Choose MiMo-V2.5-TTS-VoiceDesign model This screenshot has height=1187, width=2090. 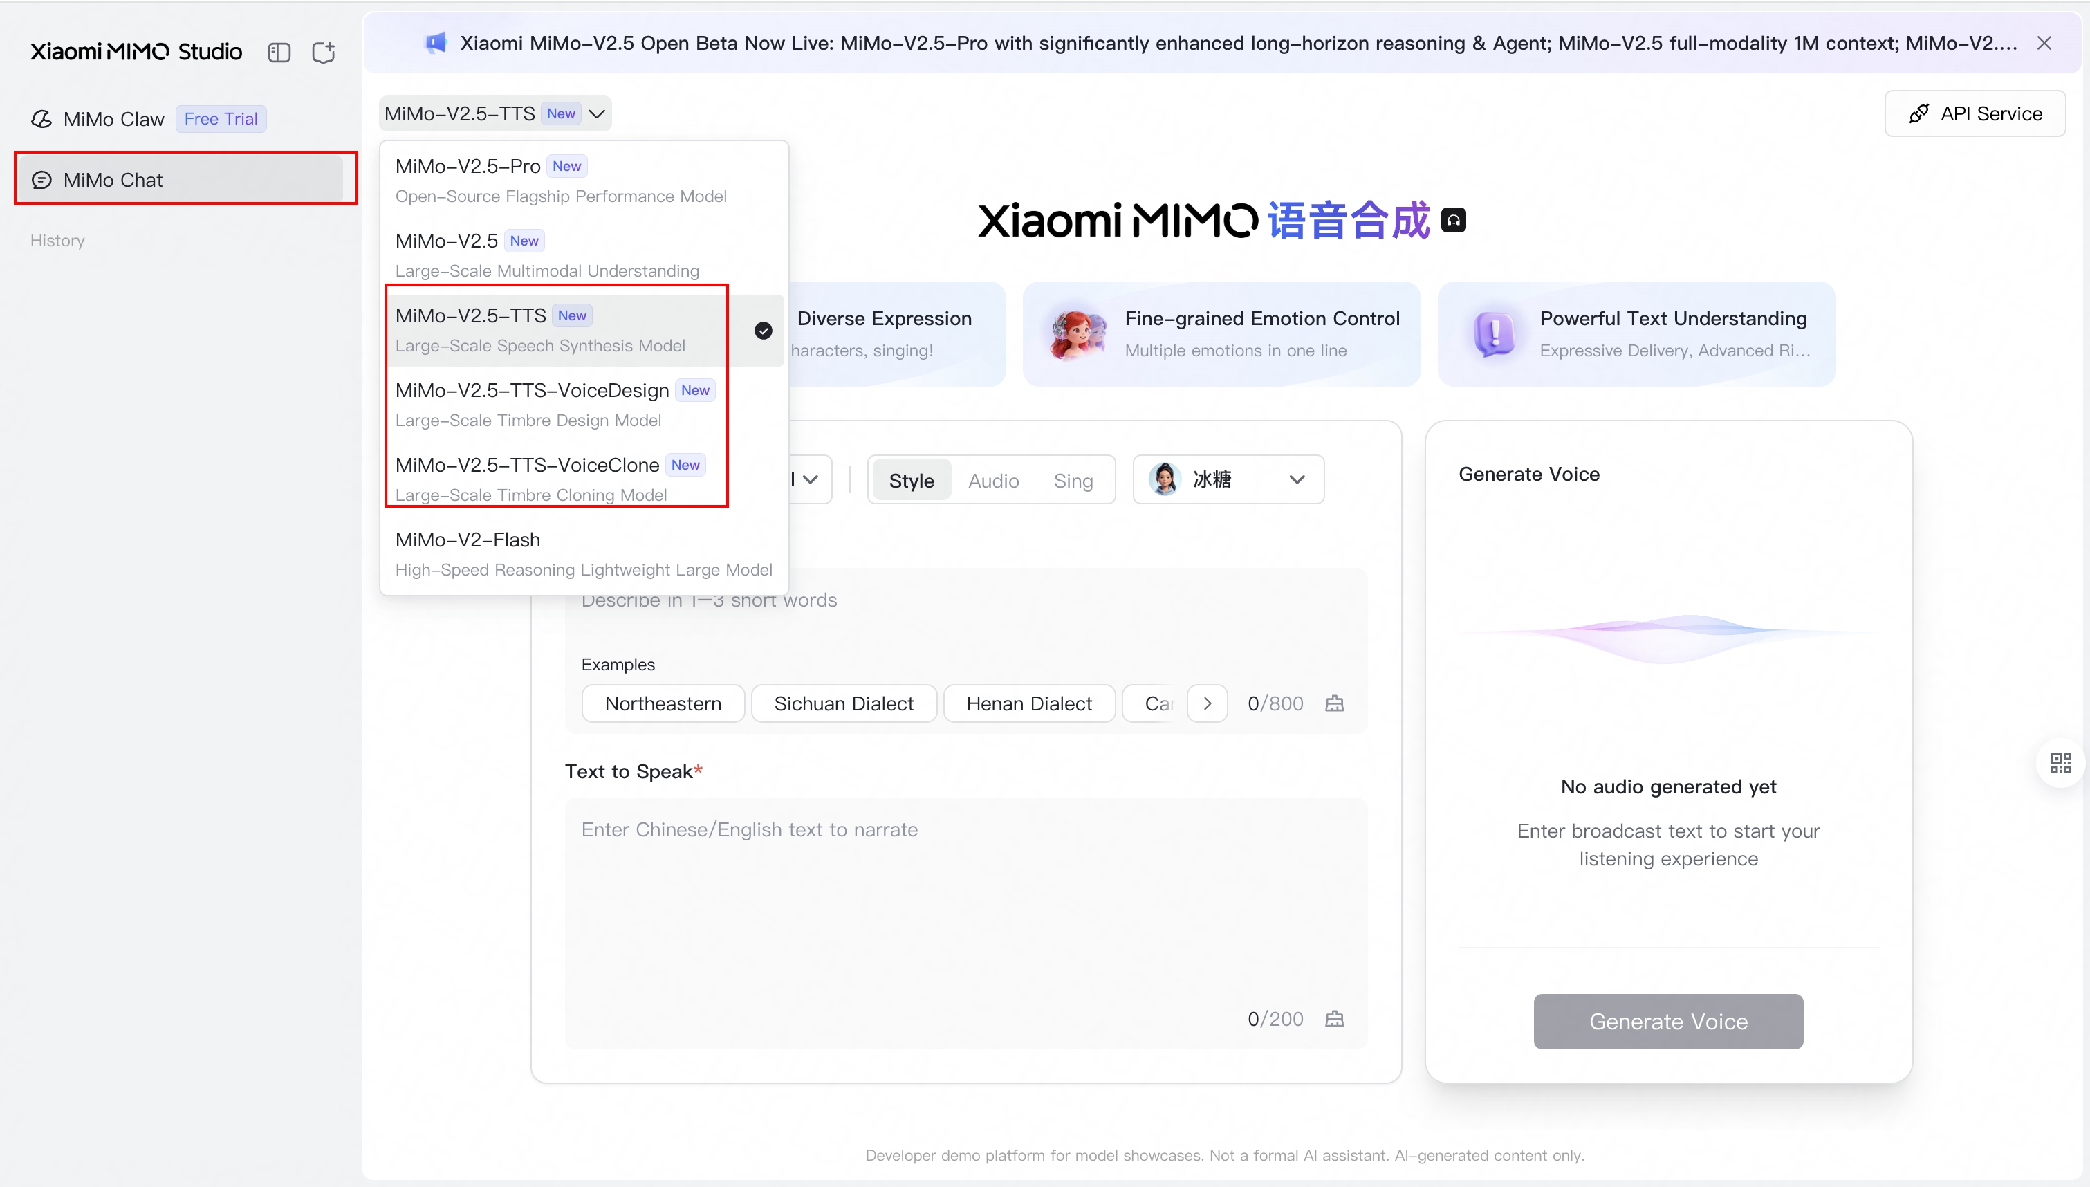584,405
